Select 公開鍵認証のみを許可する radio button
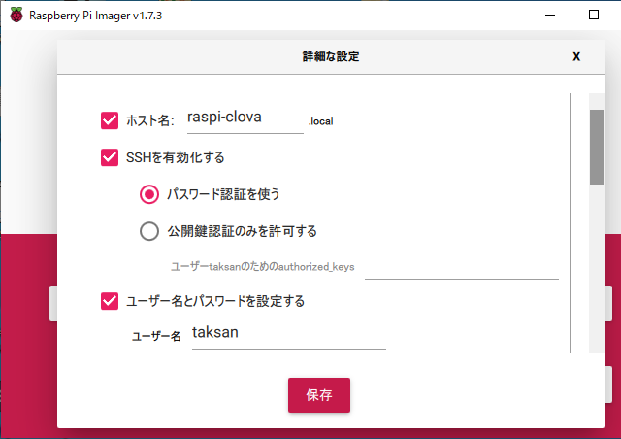 click(x=149, y=231)
